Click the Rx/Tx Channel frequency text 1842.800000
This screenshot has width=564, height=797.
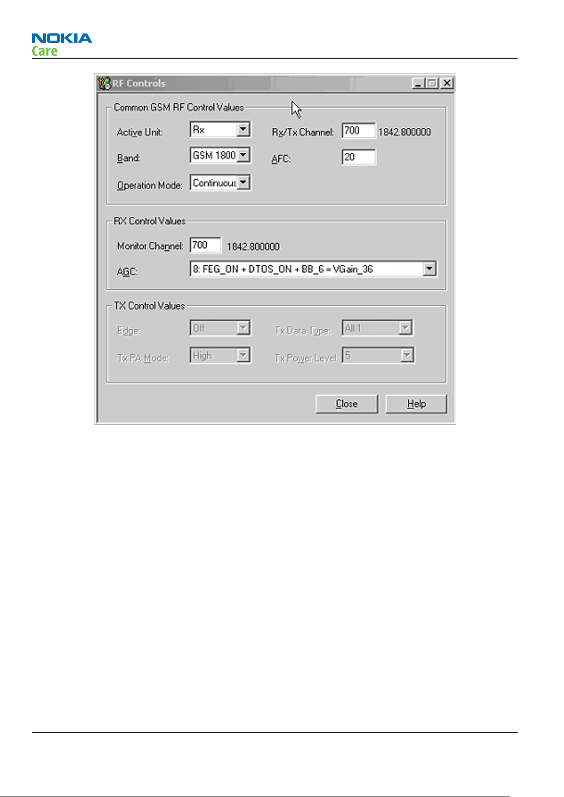[x=405, y=132]
